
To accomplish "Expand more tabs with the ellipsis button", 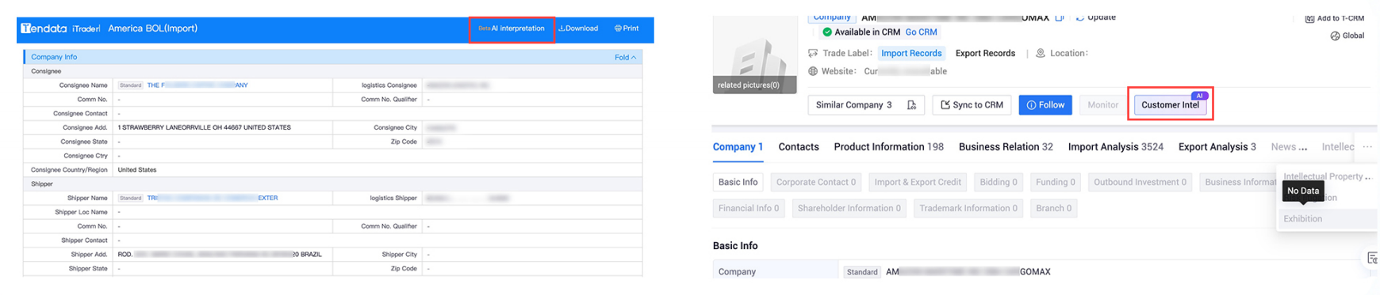I will point(1367,147).
